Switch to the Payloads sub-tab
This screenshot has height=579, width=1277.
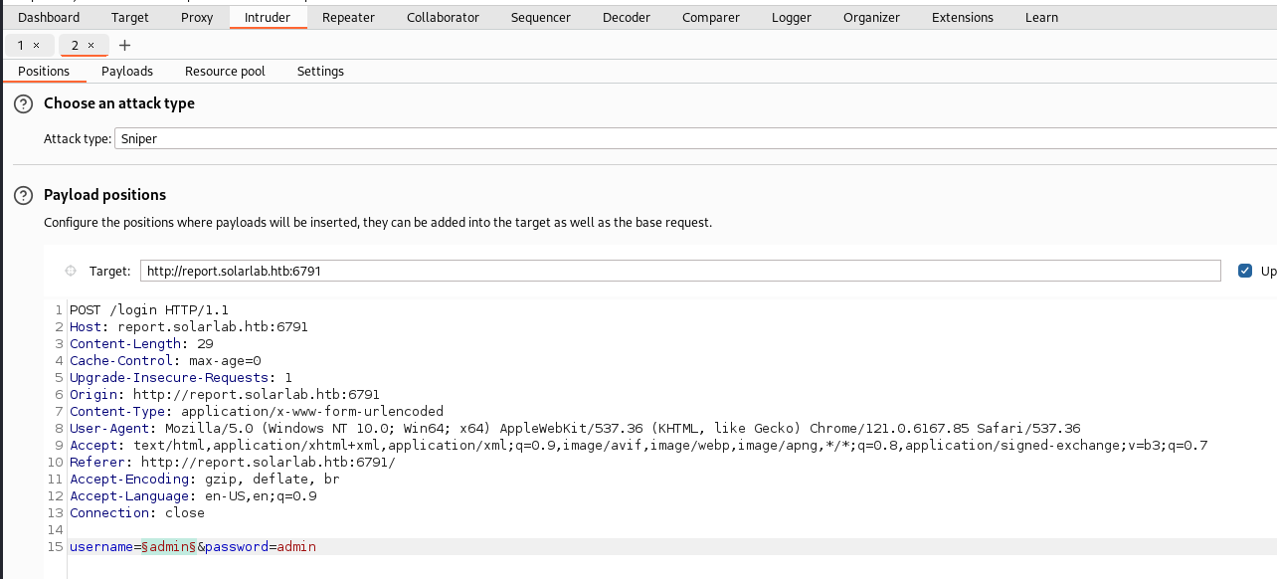[x=127, y=72]
